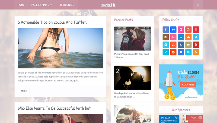Click the Click Here ad button
This screenshot has height=123, width=217.
[x=188, y=84]
